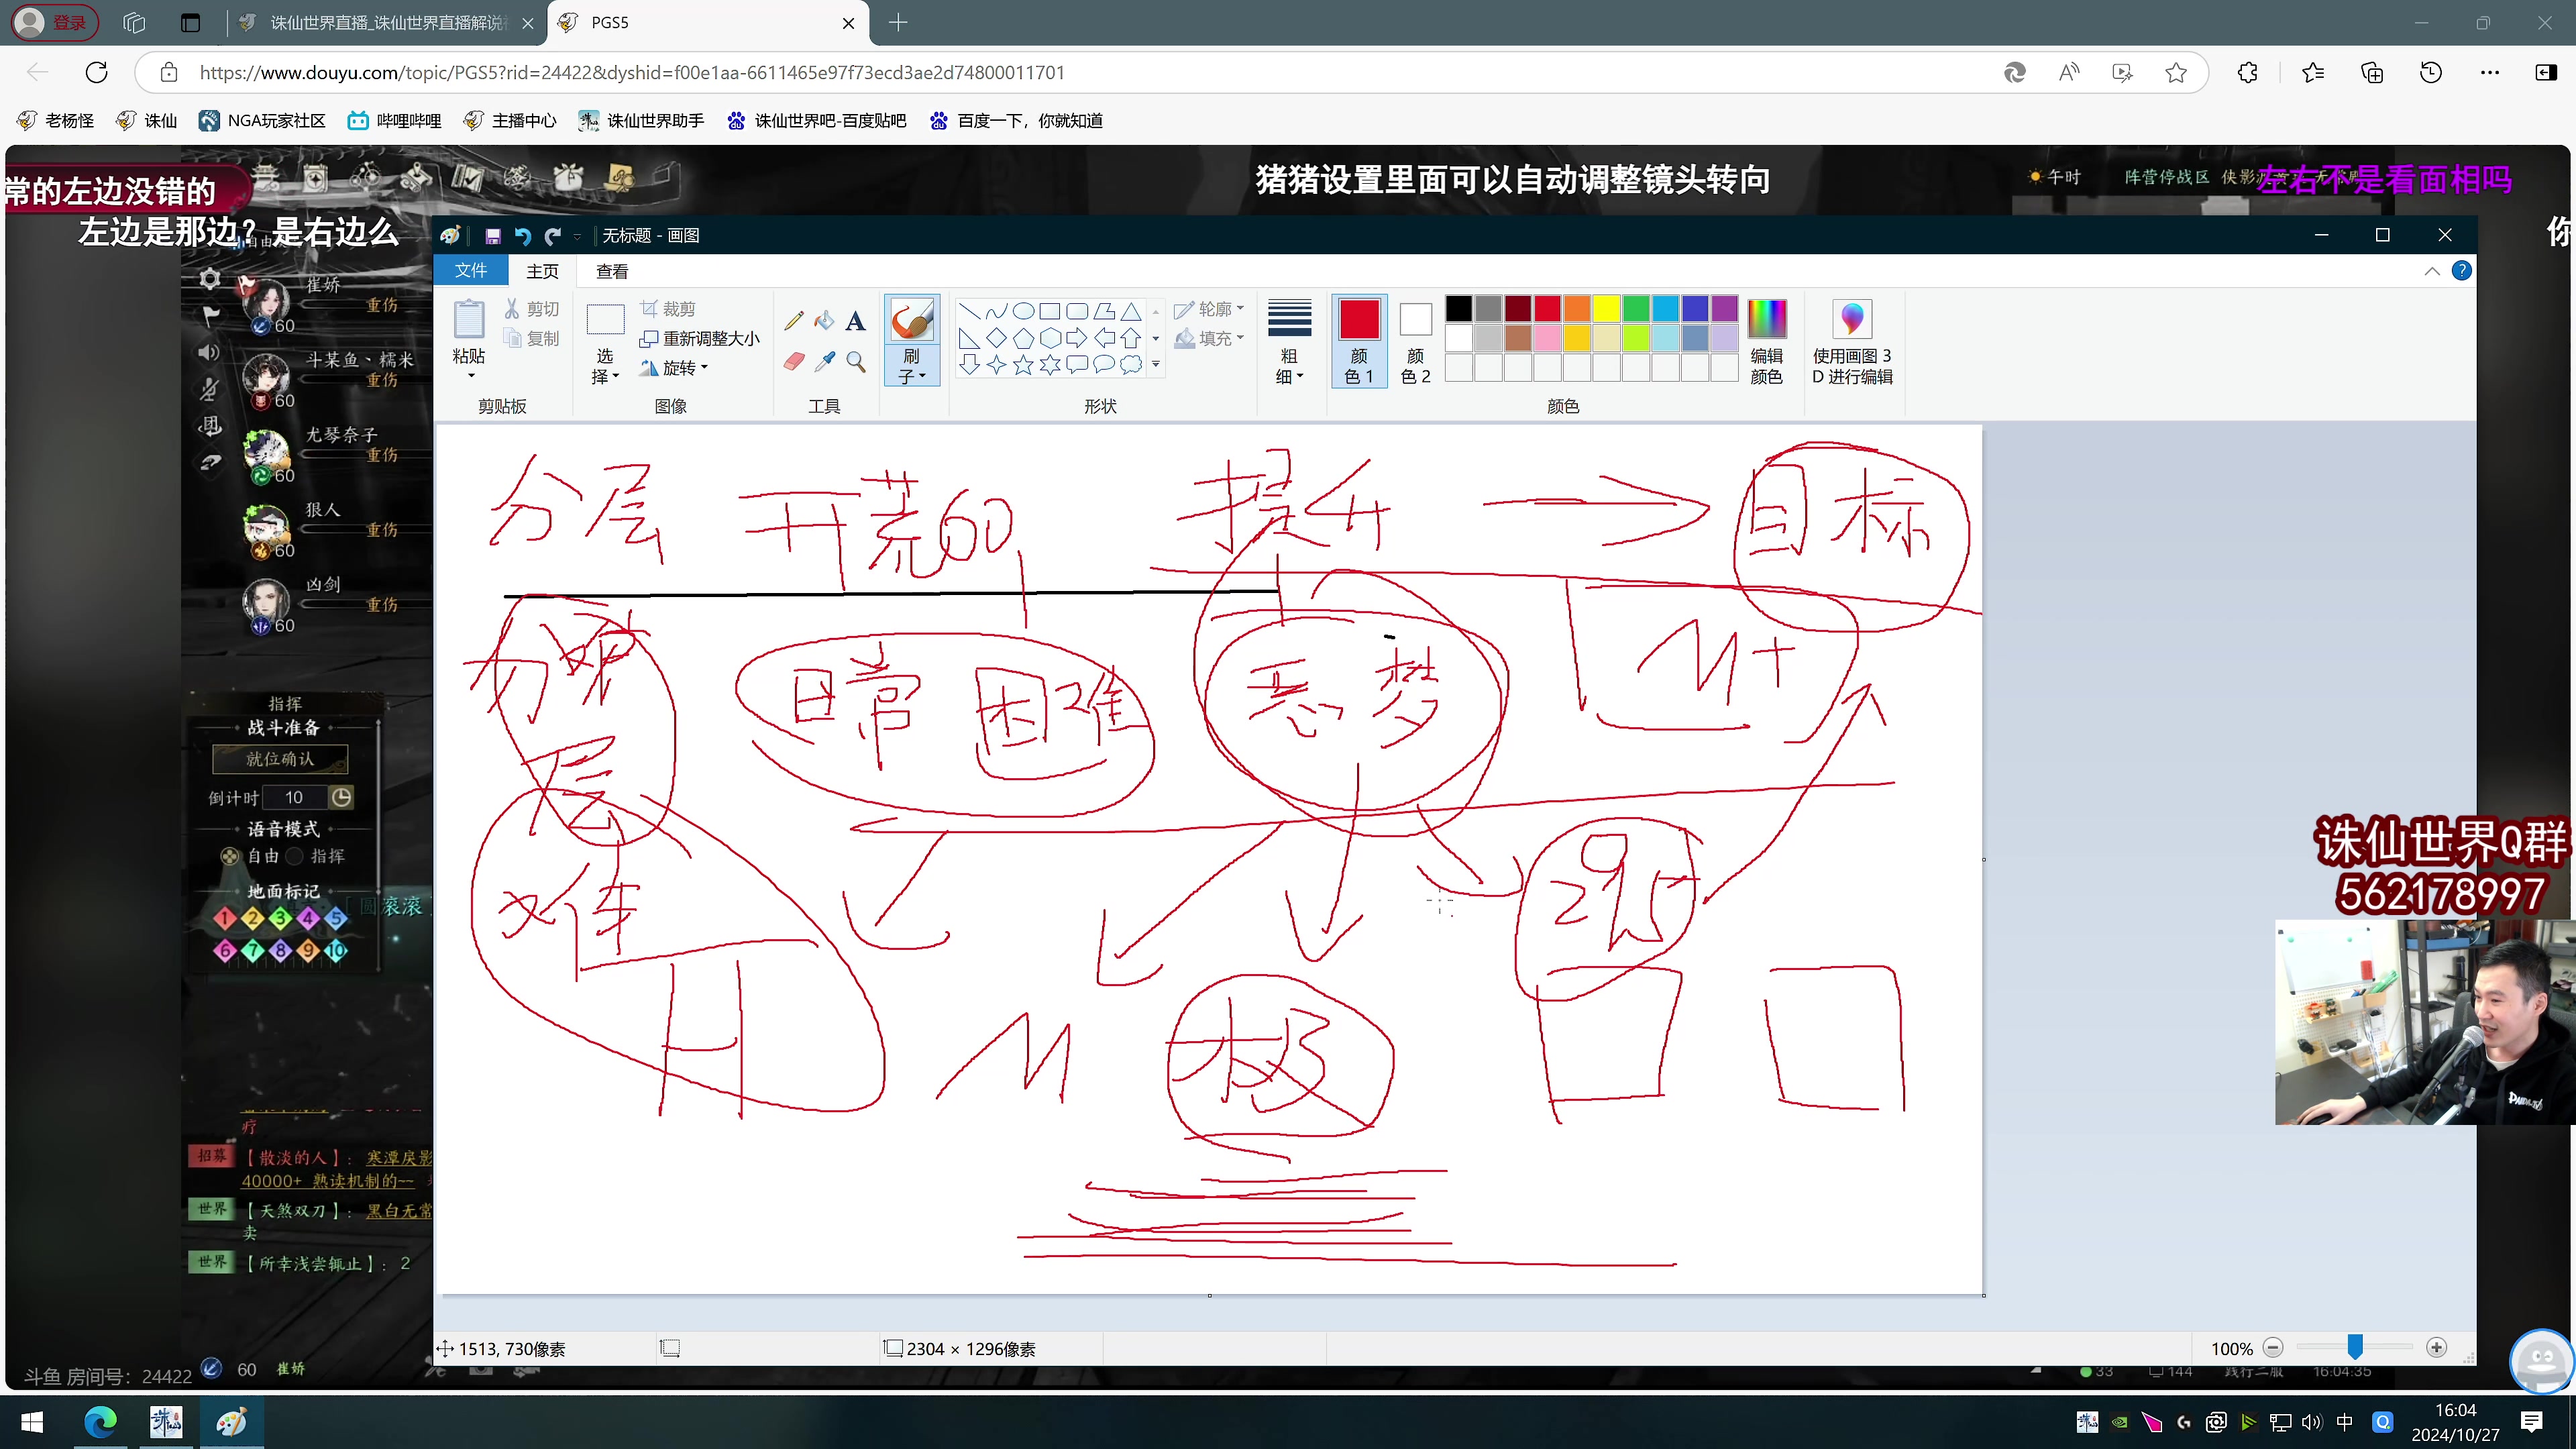Open the Rotate dropdown menu
This screenshot has width=2576, height=1449.
pyautogui.click(x=674, y=367)
